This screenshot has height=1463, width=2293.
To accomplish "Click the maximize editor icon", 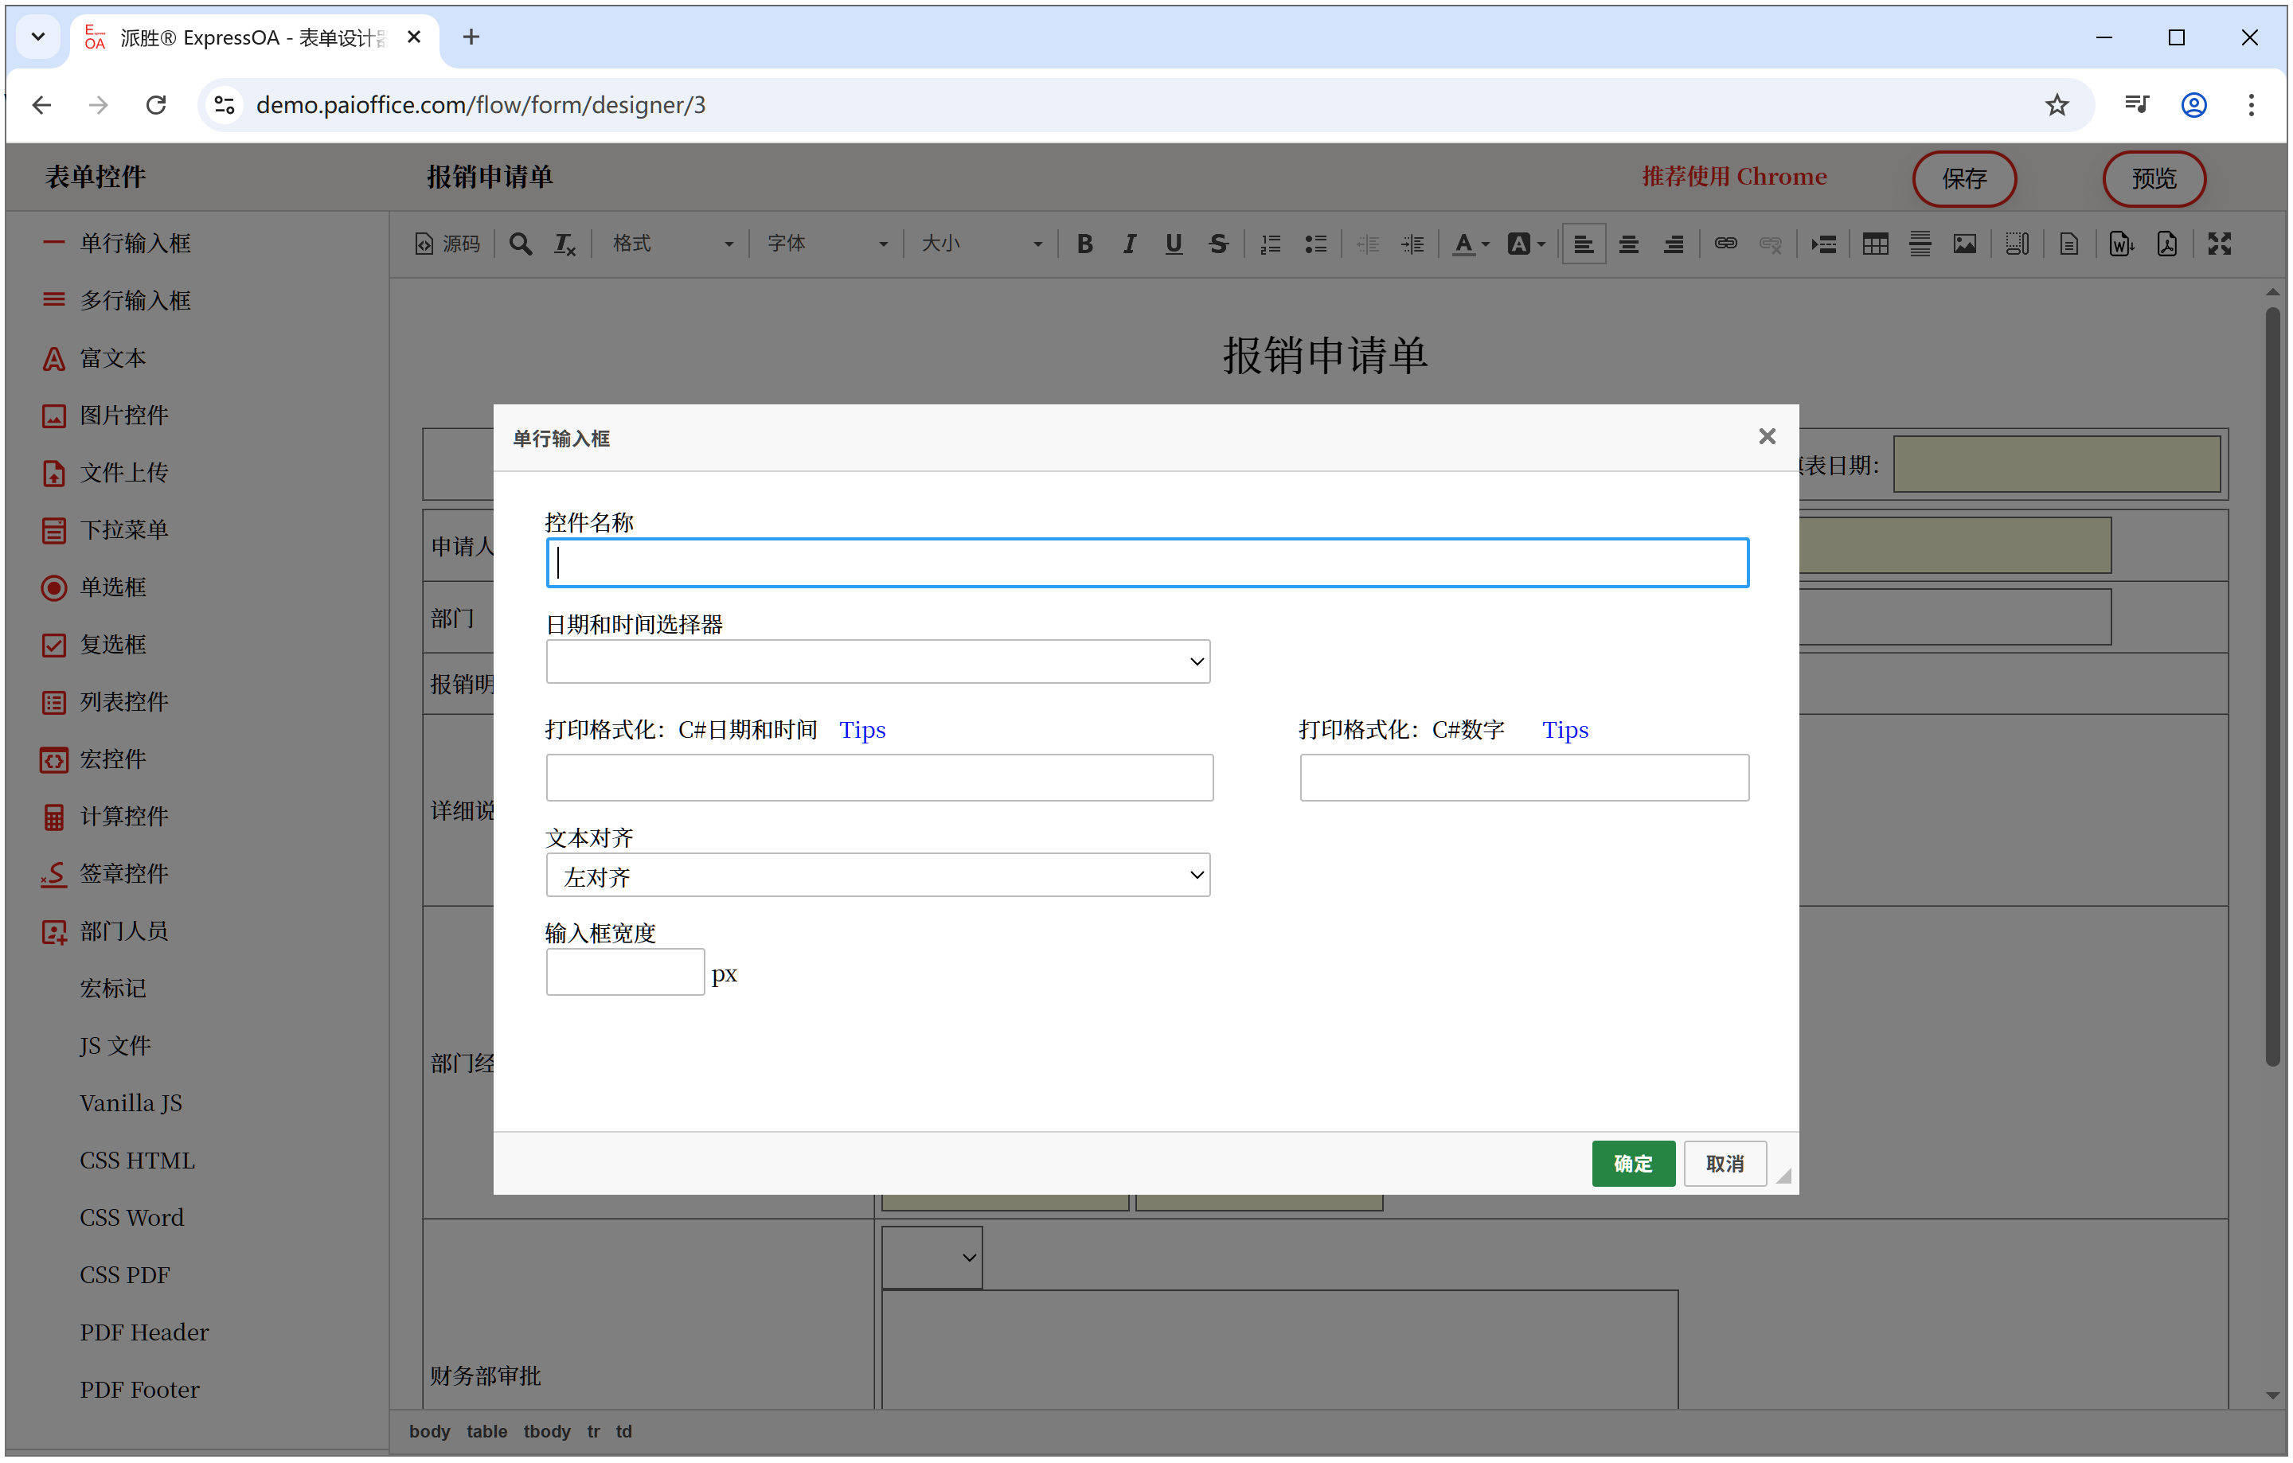I will coord(2218,244).
